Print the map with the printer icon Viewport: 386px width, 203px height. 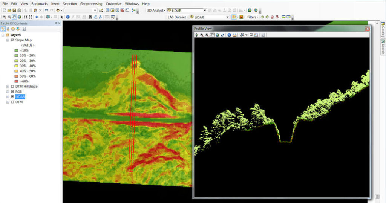pyautogui.click(x=19, y=10)
